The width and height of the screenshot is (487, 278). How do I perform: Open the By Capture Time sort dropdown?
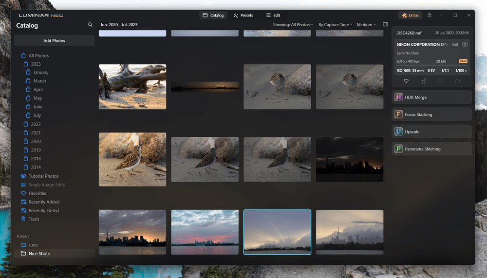(335, 25)
